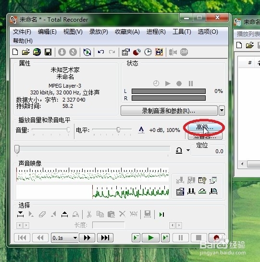The width and height of the screenshot is (260, 262).
Task: Click the undo arrow icon
Action: (x=101, y=52)
